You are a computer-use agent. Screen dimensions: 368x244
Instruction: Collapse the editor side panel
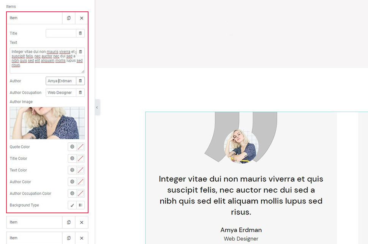coord(97,107)
